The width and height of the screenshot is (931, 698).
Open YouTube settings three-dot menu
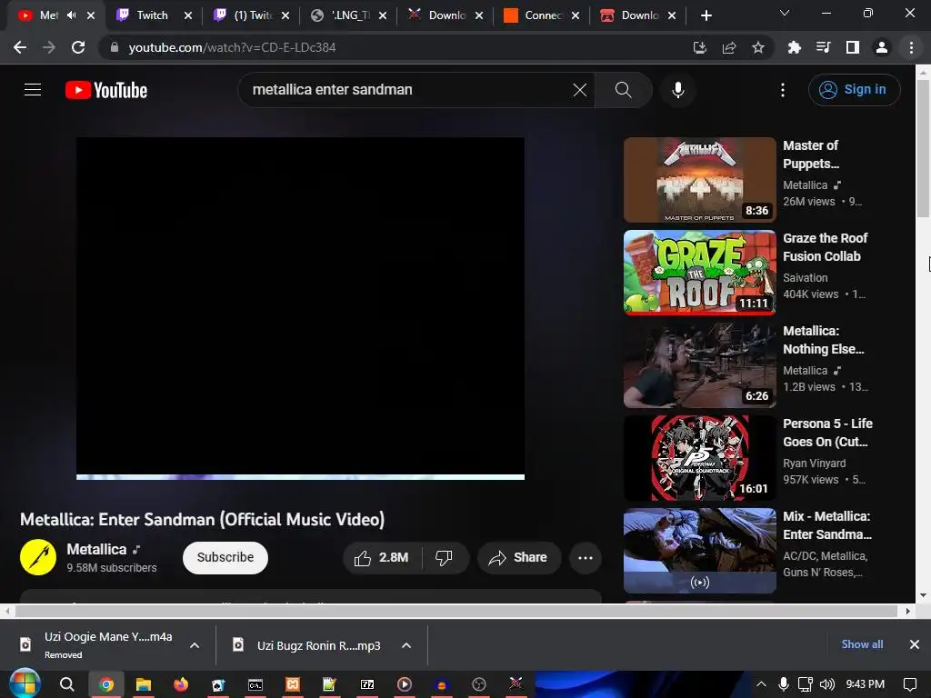pos(783,90)
